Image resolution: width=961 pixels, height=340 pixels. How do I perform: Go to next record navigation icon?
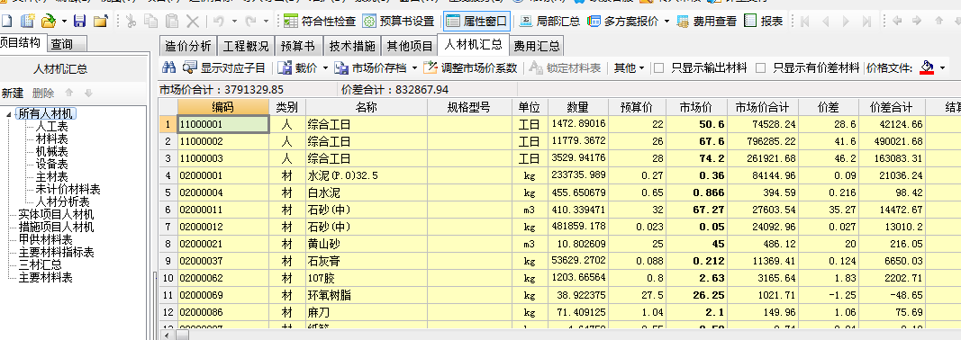point(847,22)
